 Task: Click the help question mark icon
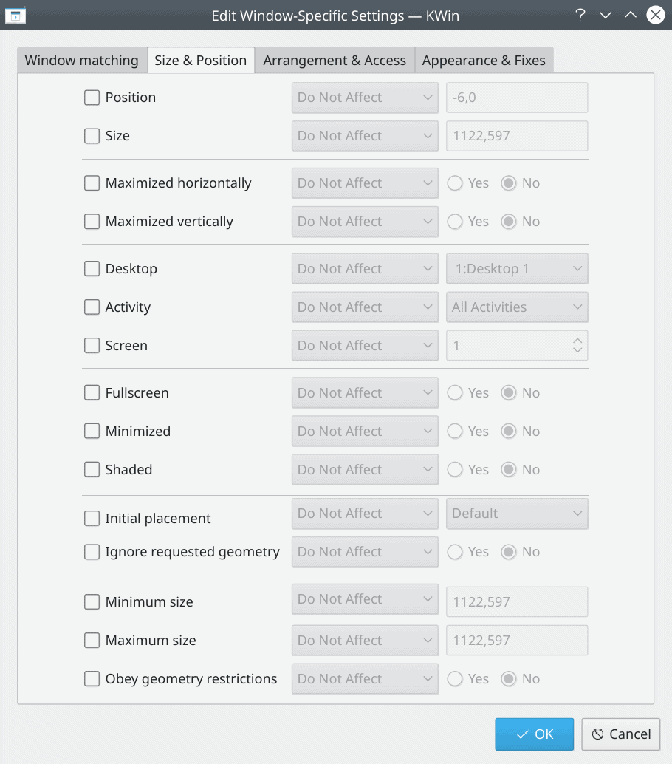pyautogui.click(x=580, y=15)
